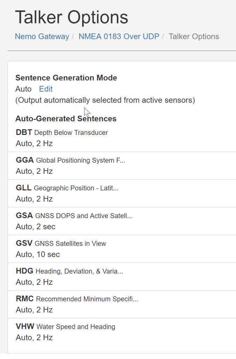Screen dimensions: 236x359
Task: Click the Auto-Generated Sentences heading
Action: 66,119
